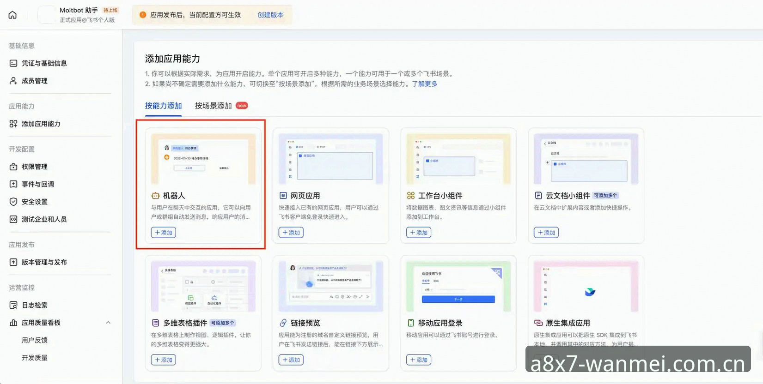The width and height of the screenshot is (763, 384).
Task: Click the 网页应用 icon
Action: click(x=283, y=196)
